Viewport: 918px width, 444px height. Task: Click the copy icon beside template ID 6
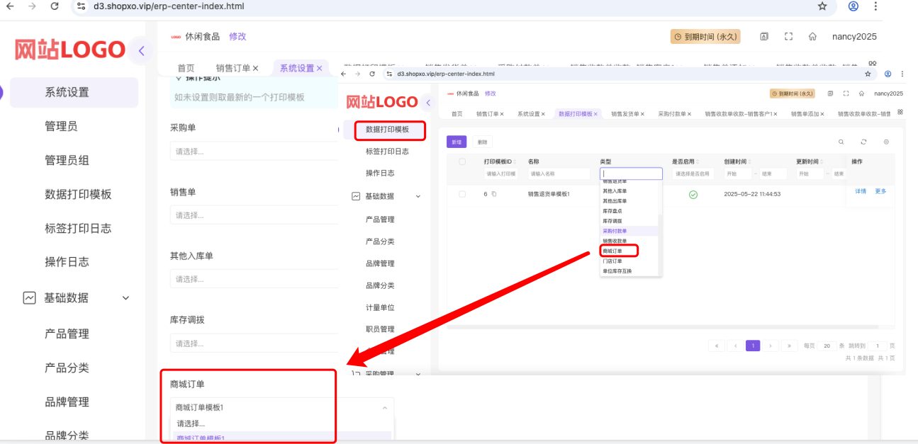pyautogui.click(x=494, y=194)
